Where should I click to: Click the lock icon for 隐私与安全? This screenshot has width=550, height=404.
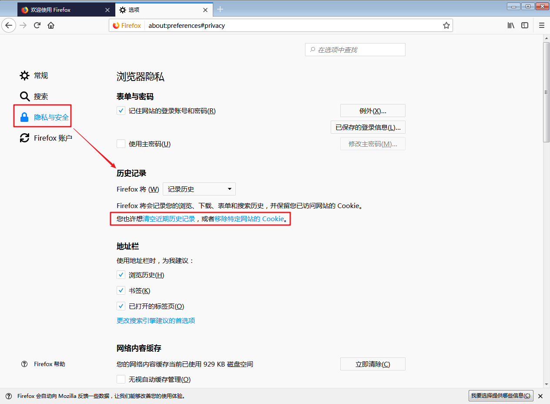click(x=25, y=117)
